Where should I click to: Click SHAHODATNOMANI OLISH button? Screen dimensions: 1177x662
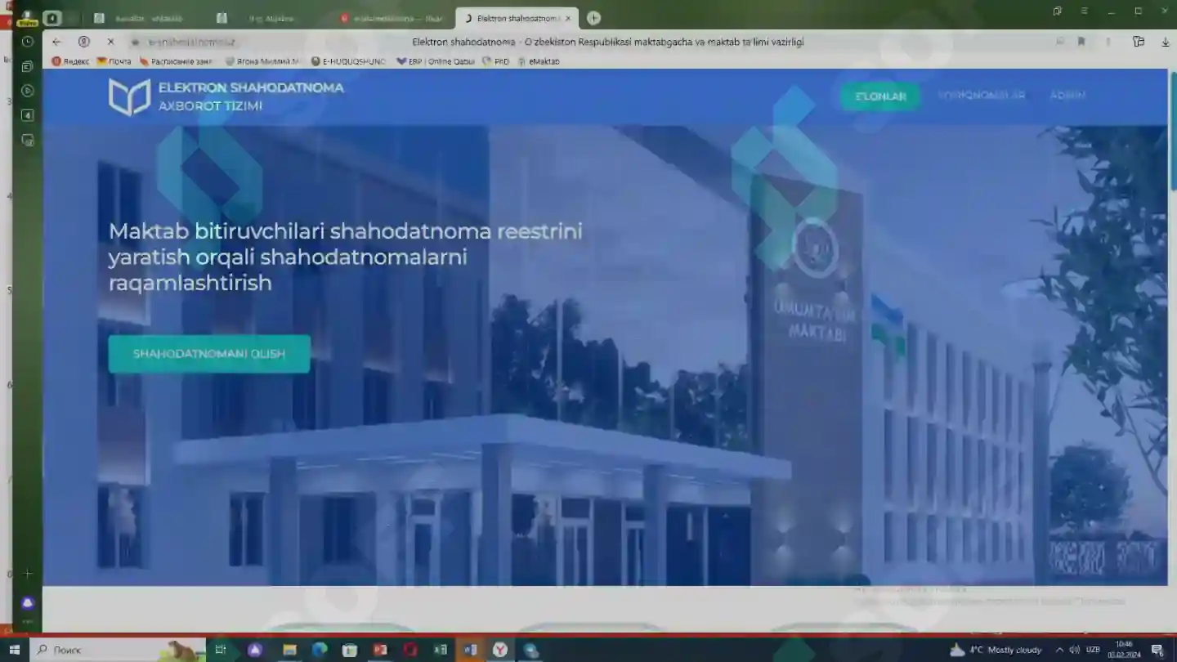[209, 354]
